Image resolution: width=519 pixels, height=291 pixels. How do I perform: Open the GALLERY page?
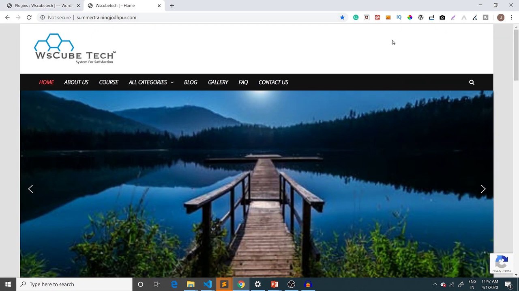tap(218, 82)
